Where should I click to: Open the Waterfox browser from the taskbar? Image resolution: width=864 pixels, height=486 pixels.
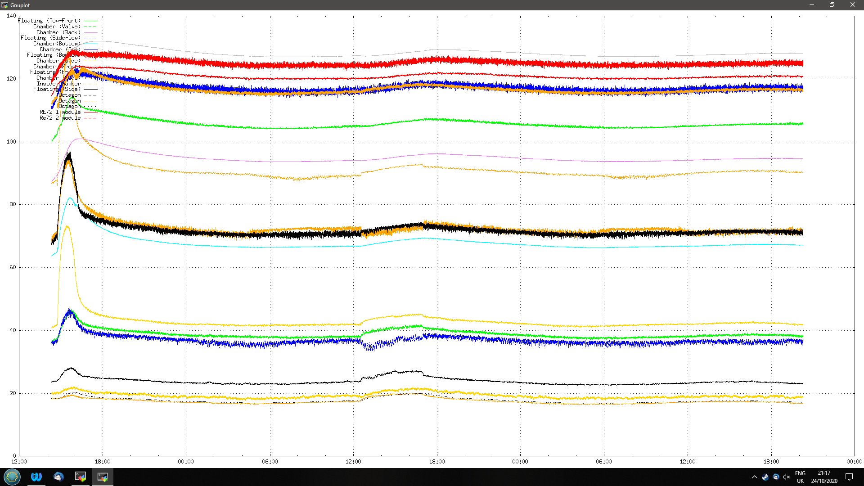[x=36, y=477]
